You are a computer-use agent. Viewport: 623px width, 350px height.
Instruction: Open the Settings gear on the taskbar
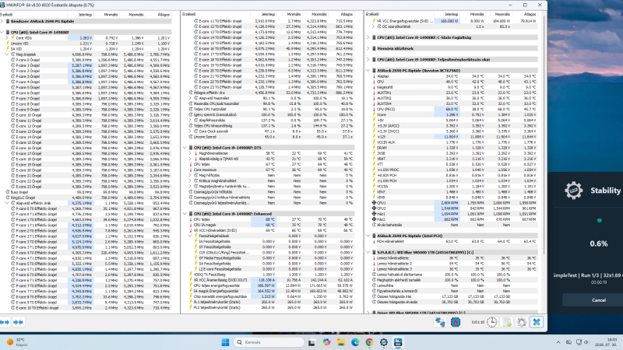point(384,342)
